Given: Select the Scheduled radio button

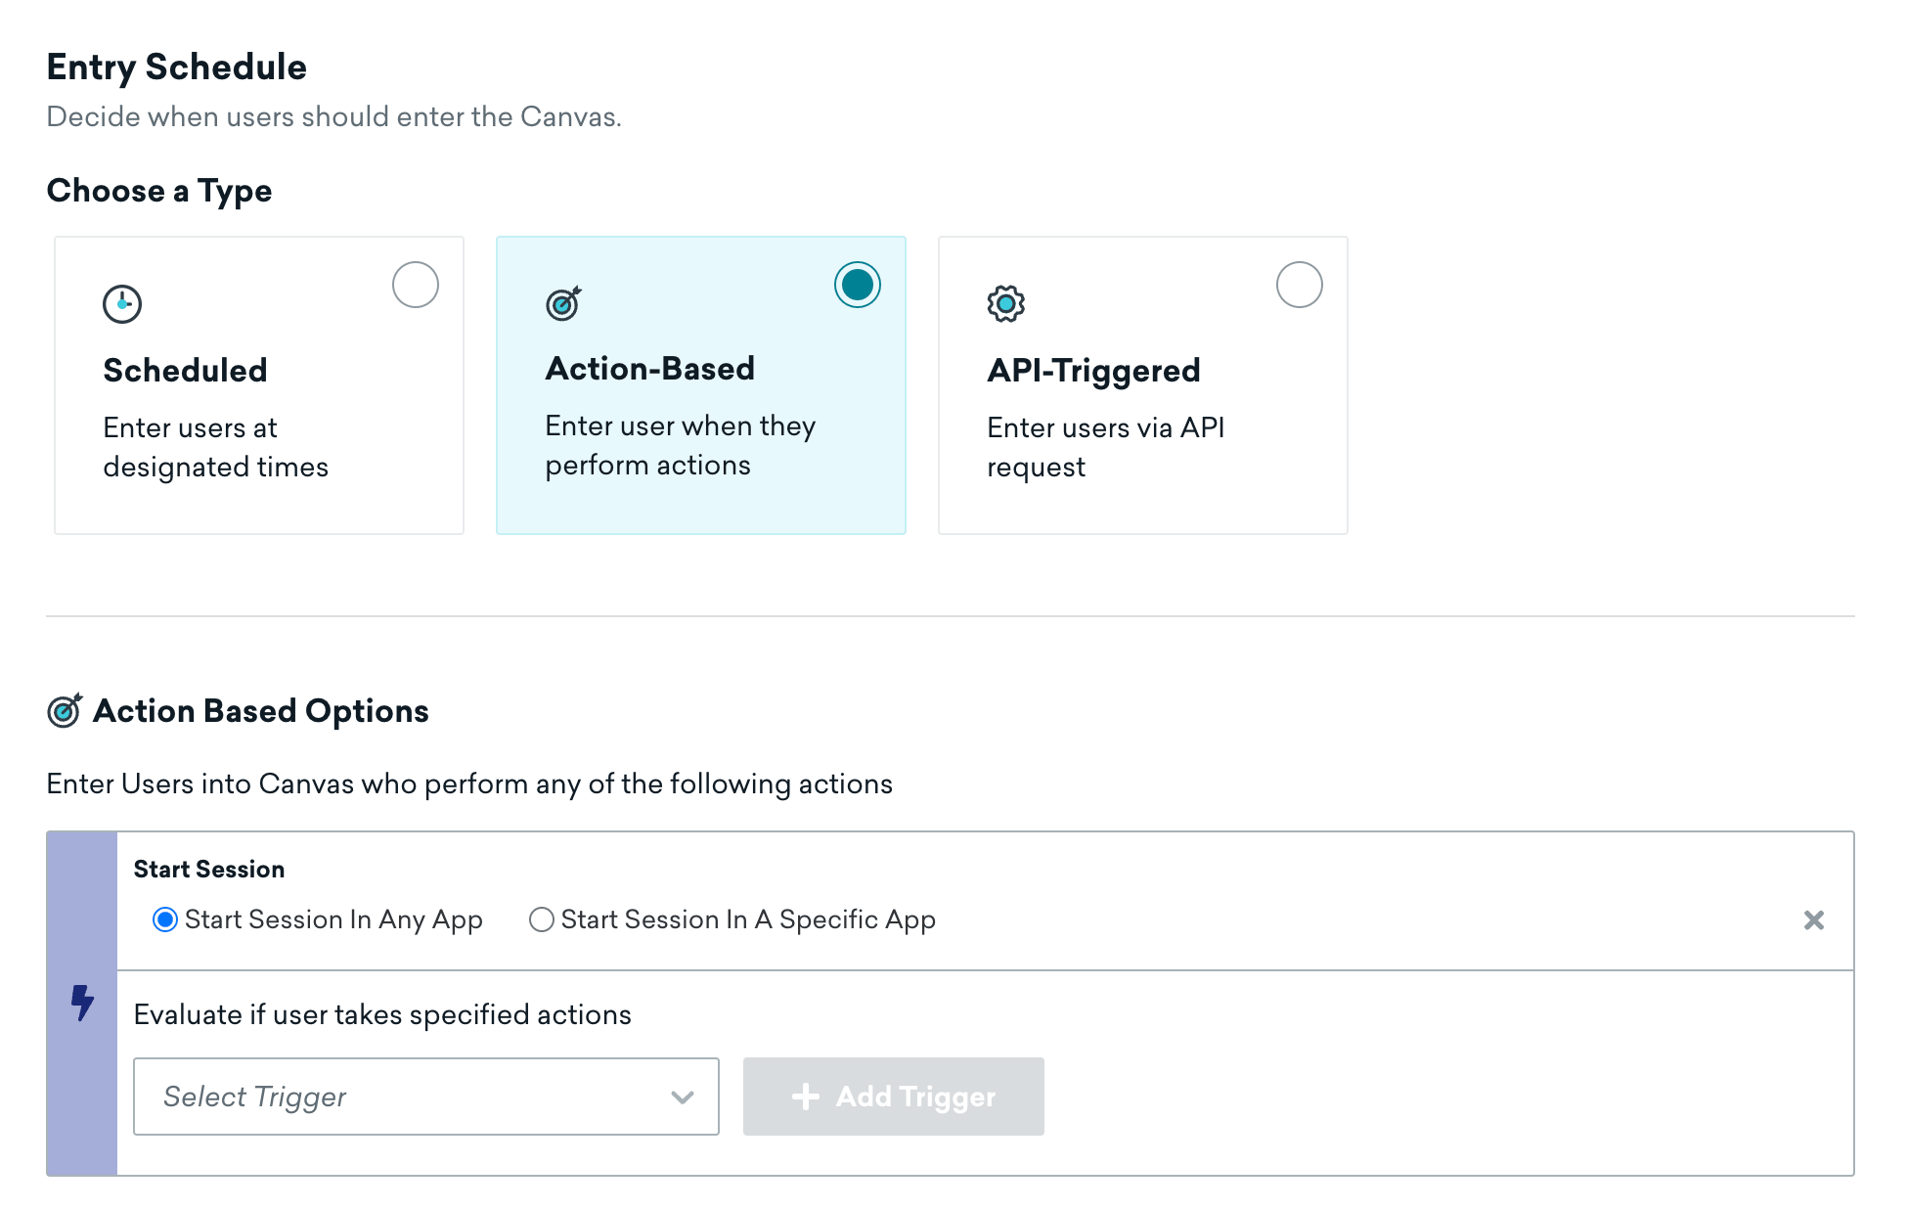Looking at the screenshot, I should click(x=416, y=285).
